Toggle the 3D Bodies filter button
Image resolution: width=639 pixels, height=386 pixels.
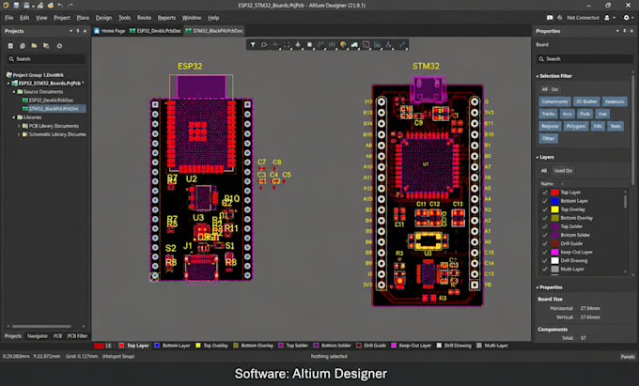[586, 101]
